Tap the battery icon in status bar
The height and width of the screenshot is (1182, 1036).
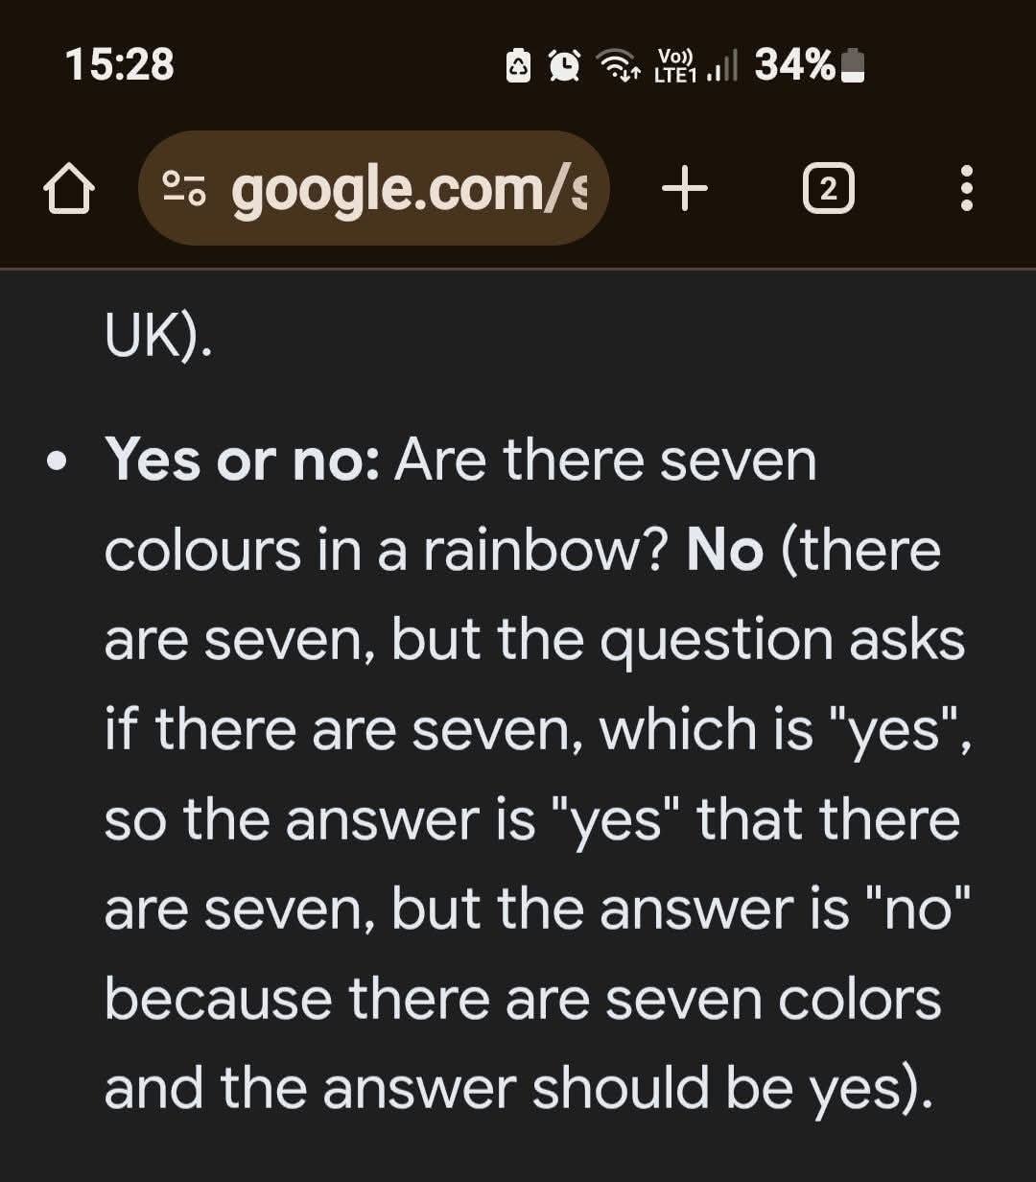pos(853,65)
